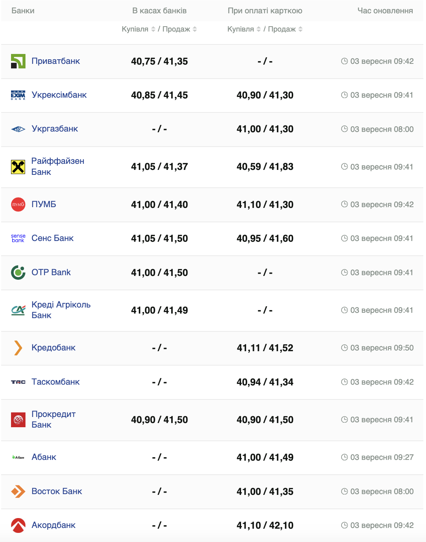The image size is (426, 542).
Task: Open the Таскомбанк bank link
Action: (x=56, y=382)
